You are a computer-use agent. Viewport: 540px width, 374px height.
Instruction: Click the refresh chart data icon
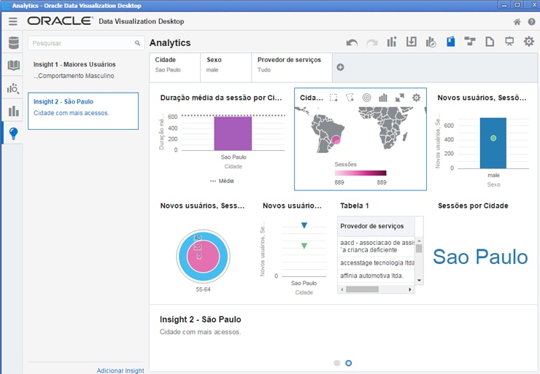[x=431, y=42]
